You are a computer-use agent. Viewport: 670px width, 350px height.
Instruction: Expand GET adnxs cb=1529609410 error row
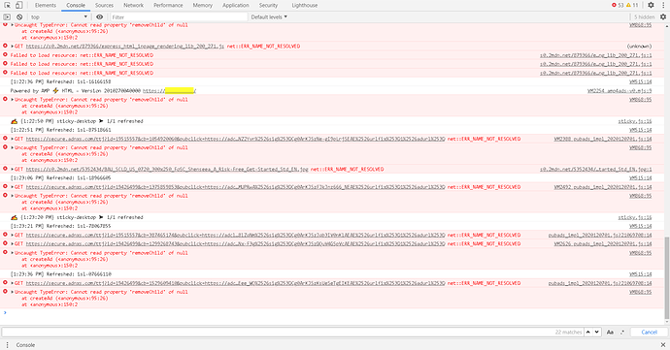[13, 283]
